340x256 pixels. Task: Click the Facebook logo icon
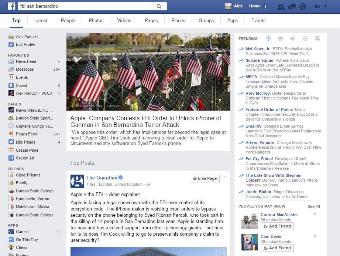coord(11,6)
